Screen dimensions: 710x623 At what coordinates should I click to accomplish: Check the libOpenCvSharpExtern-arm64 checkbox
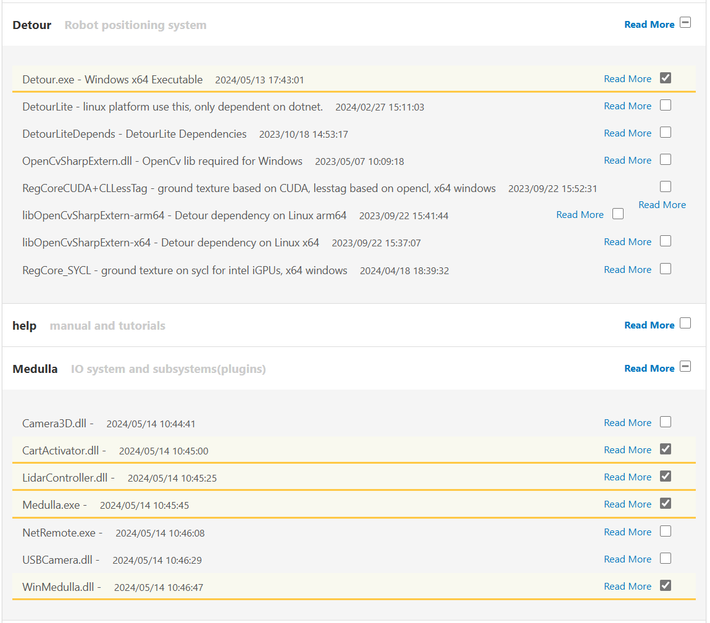point(617,214)
